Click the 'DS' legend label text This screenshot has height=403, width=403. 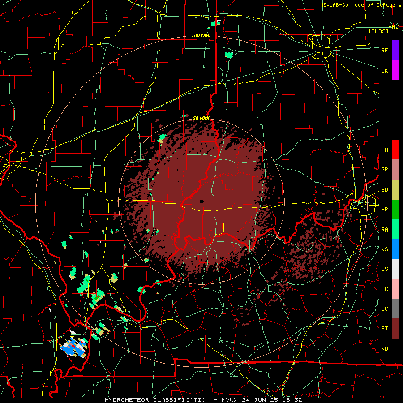(x=384, y=269)
